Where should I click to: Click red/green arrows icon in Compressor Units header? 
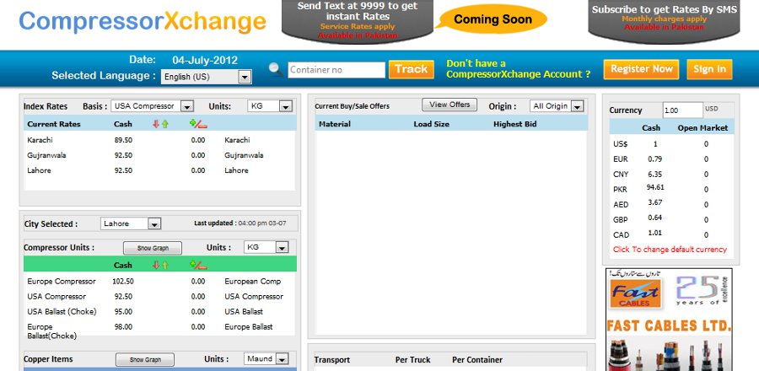pos(160,265)
